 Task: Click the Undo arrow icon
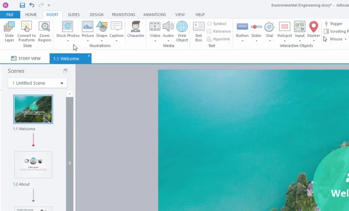click(32, 5)
